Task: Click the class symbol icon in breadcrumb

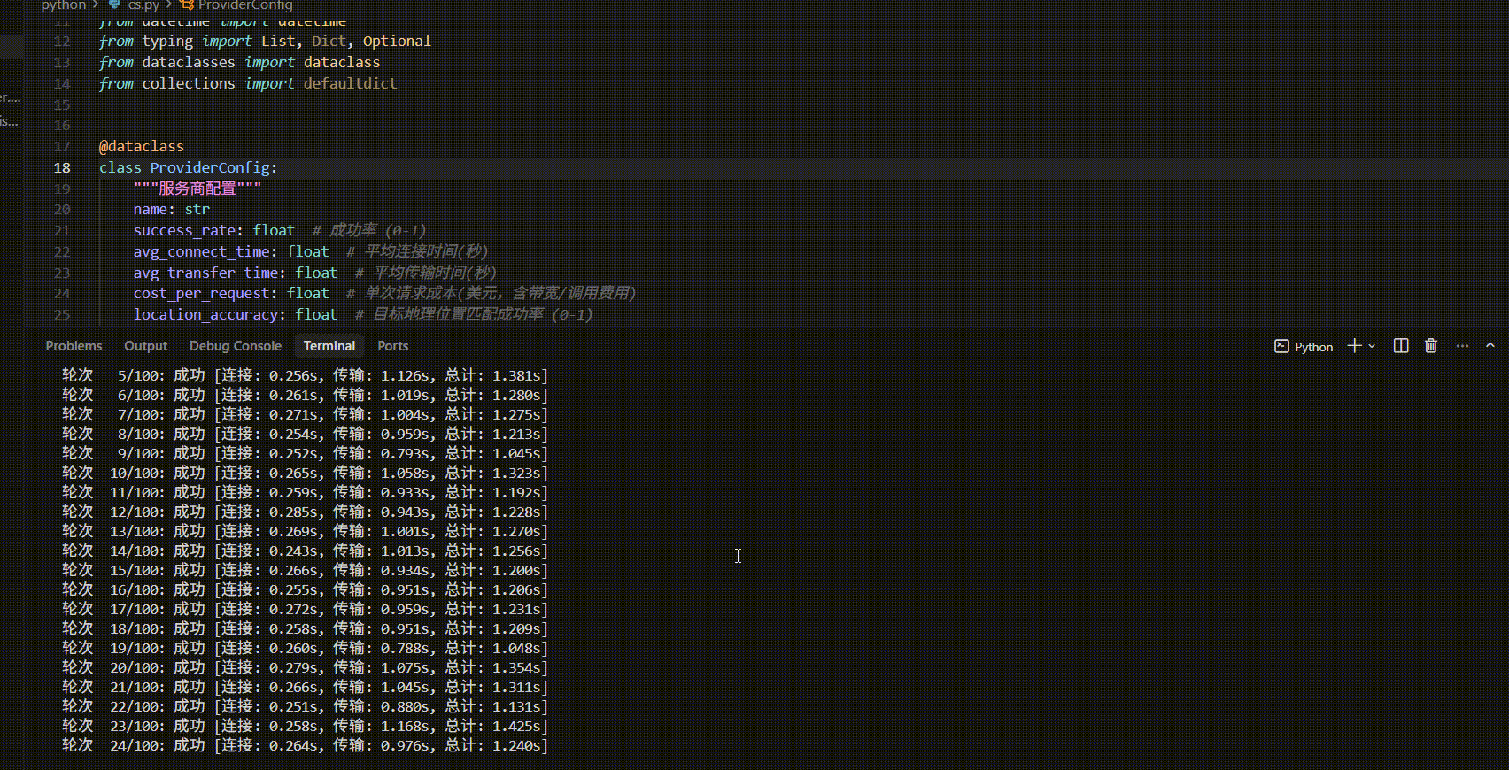Action: 187,4
